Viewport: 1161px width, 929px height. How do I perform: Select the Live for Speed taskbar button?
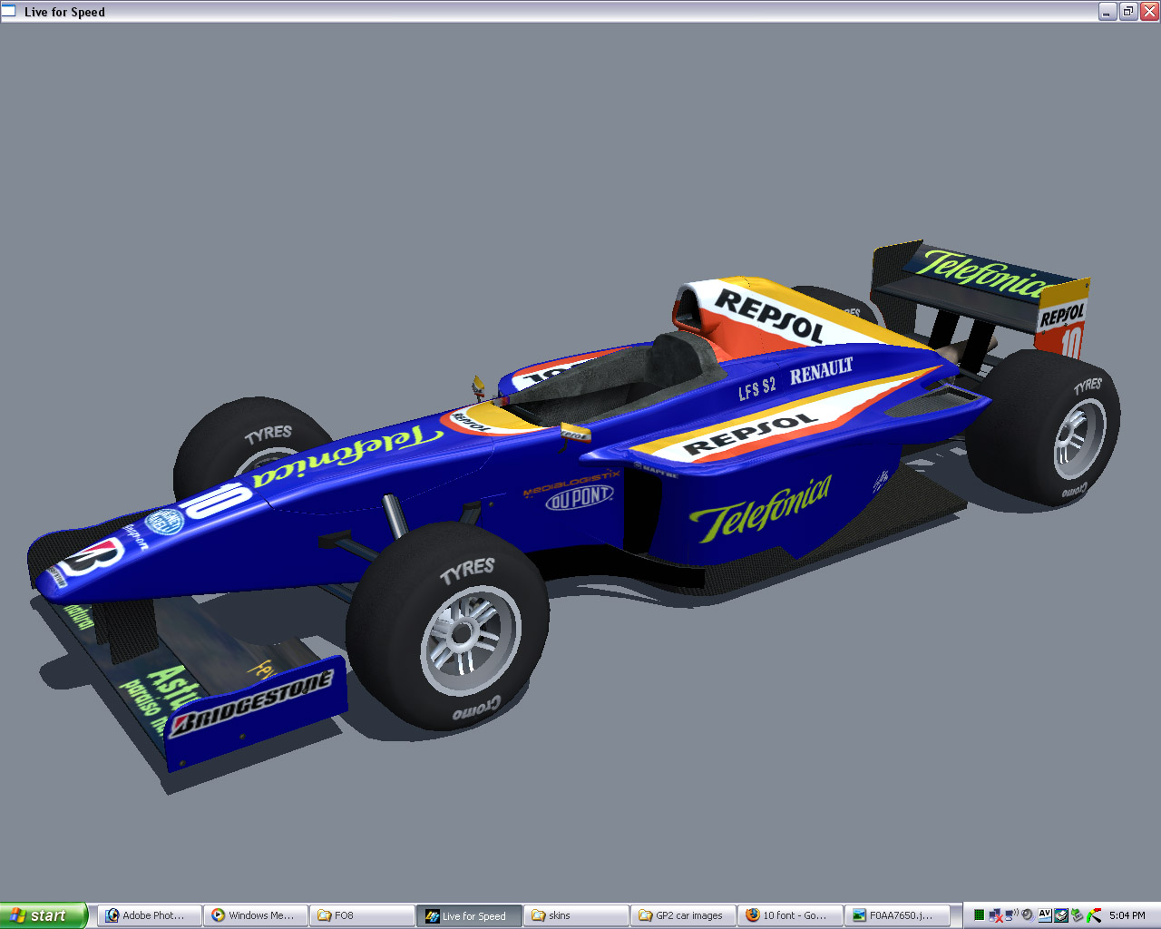click(469, 915)
